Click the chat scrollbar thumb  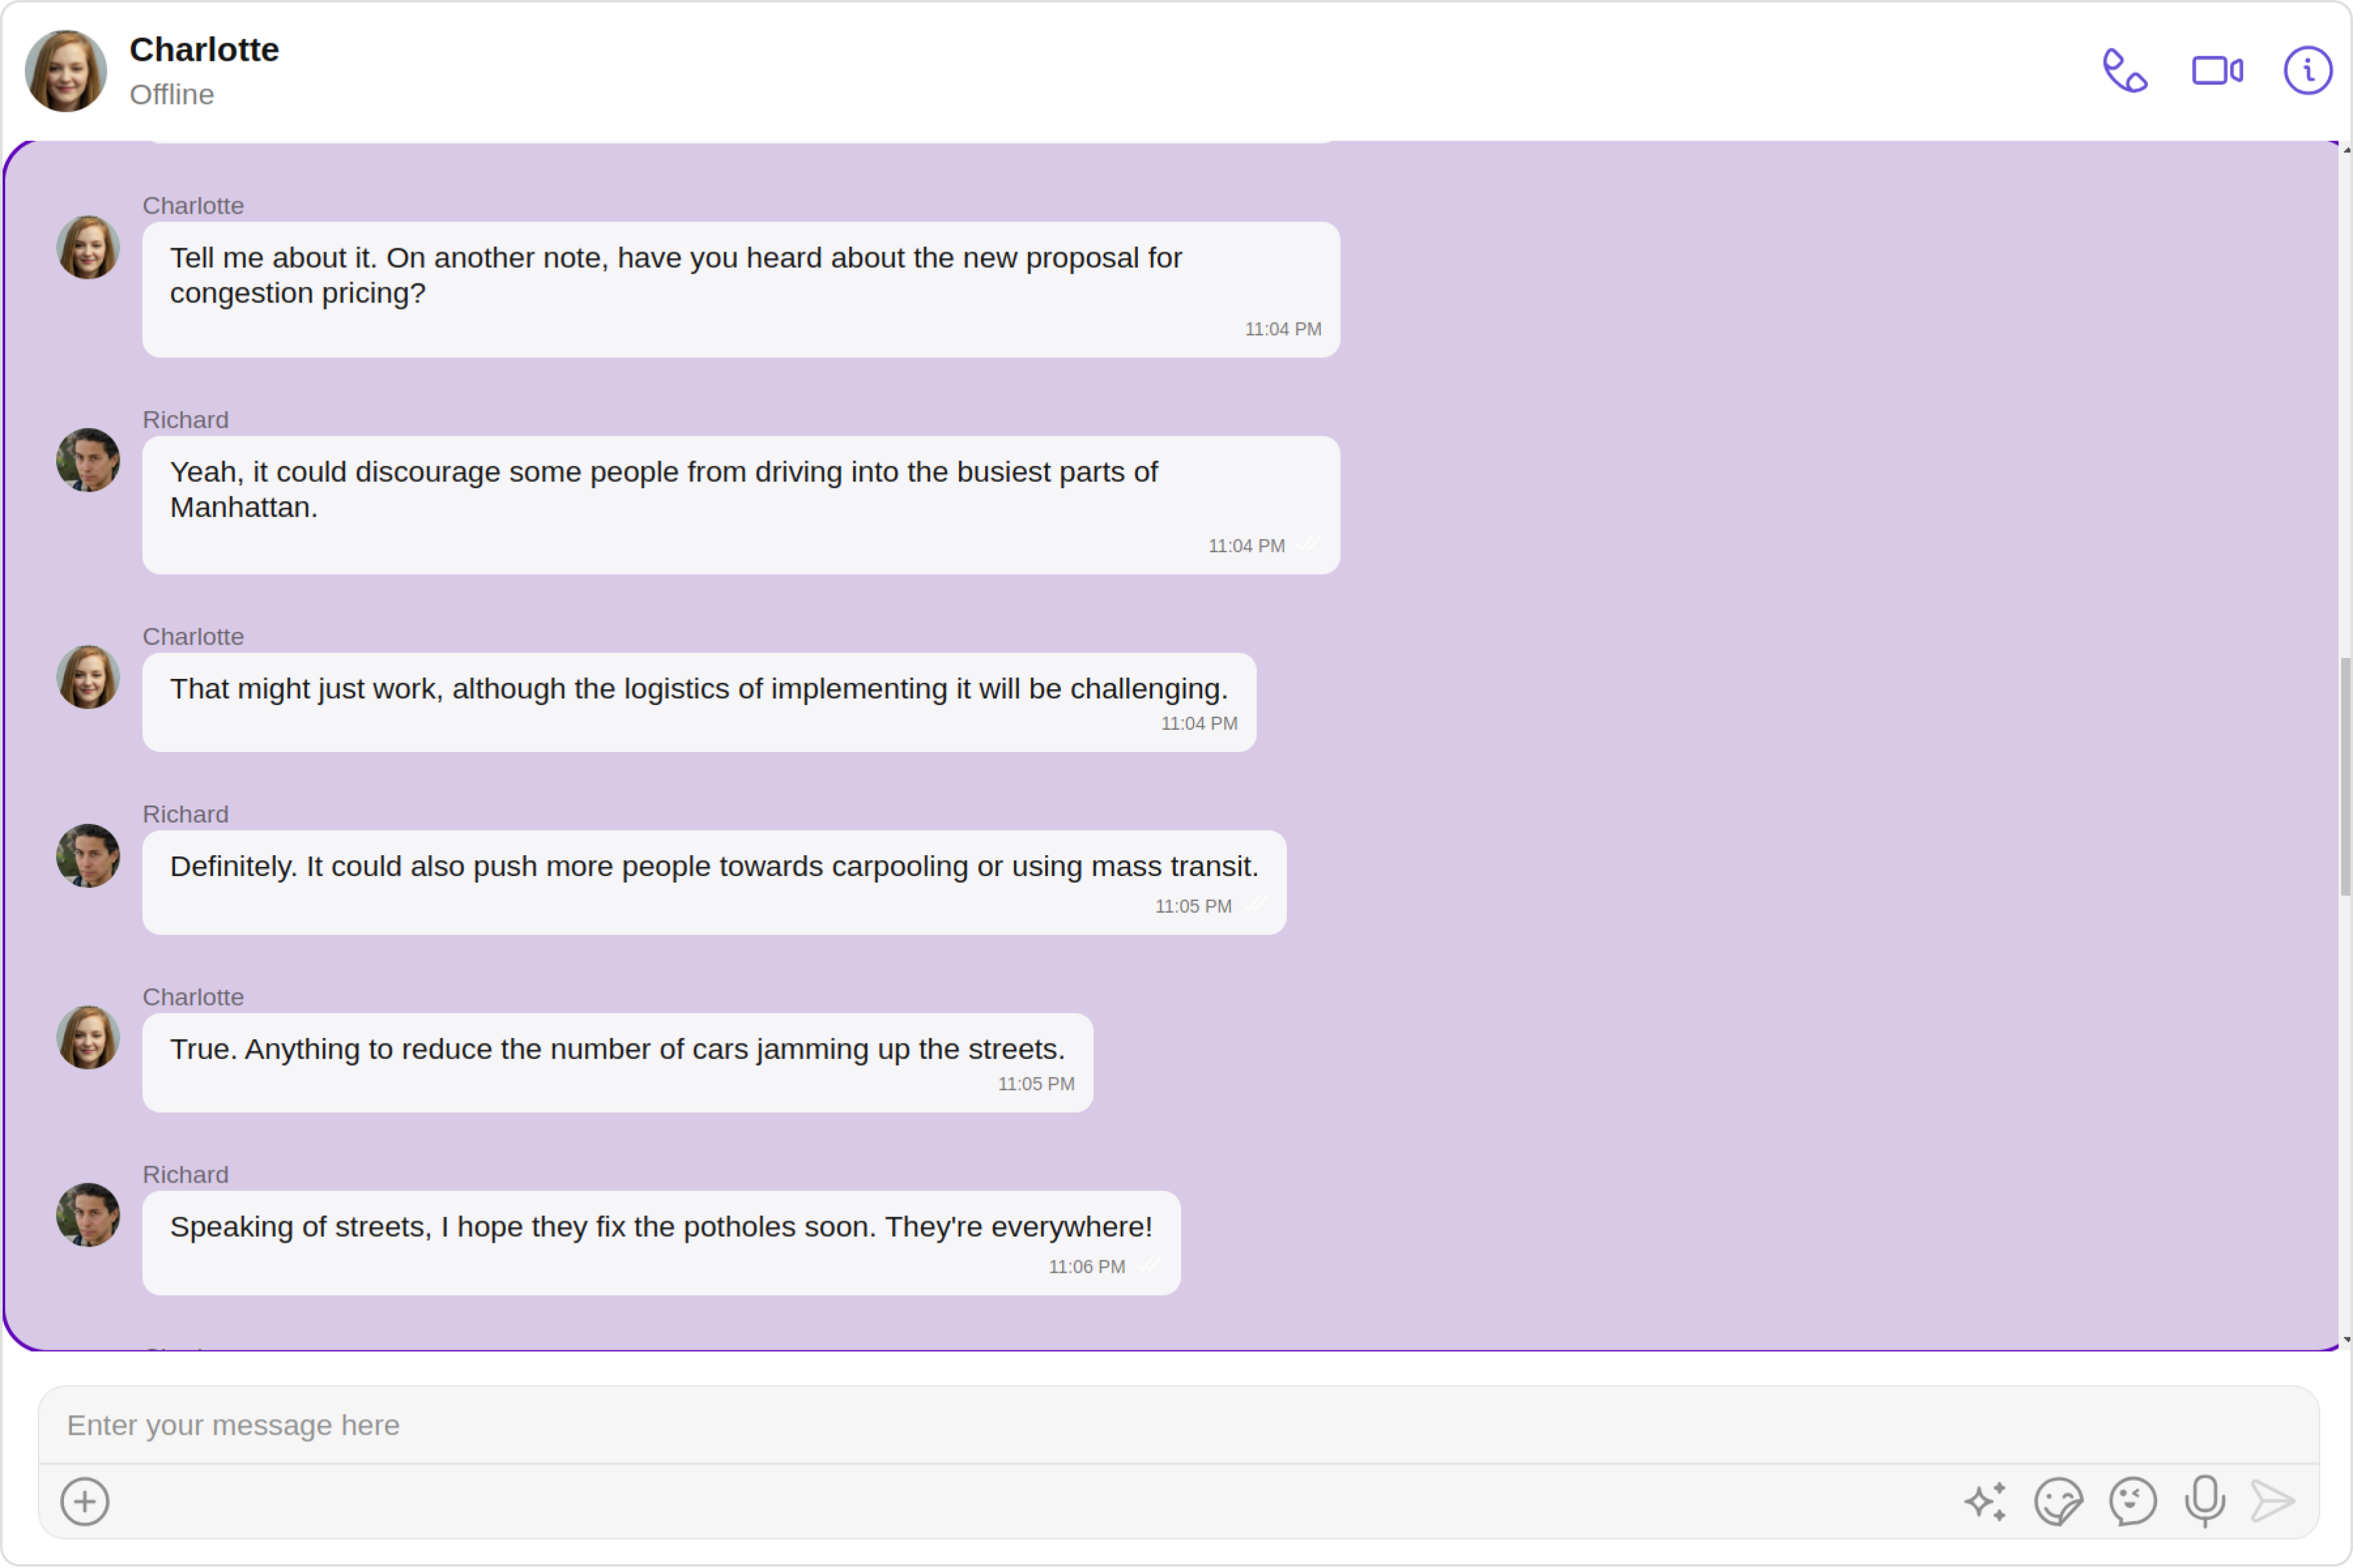point(2345,777)
